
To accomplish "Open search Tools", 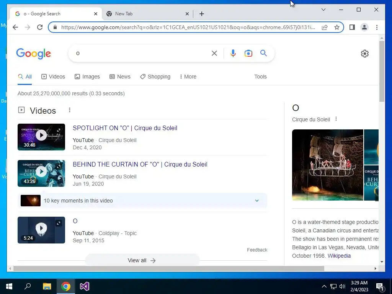I will click(260, 77).
